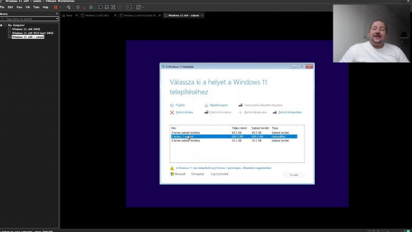412x232 pixels.
Task: Click the Teljes méret column header
Action: pos(240,128)
